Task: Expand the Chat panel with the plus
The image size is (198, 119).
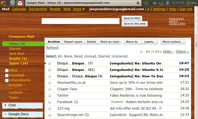Action: click(6, 105)
